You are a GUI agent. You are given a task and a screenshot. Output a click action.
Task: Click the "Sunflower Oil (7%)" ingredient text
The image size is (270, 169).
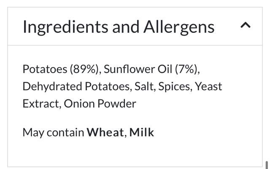152,69
